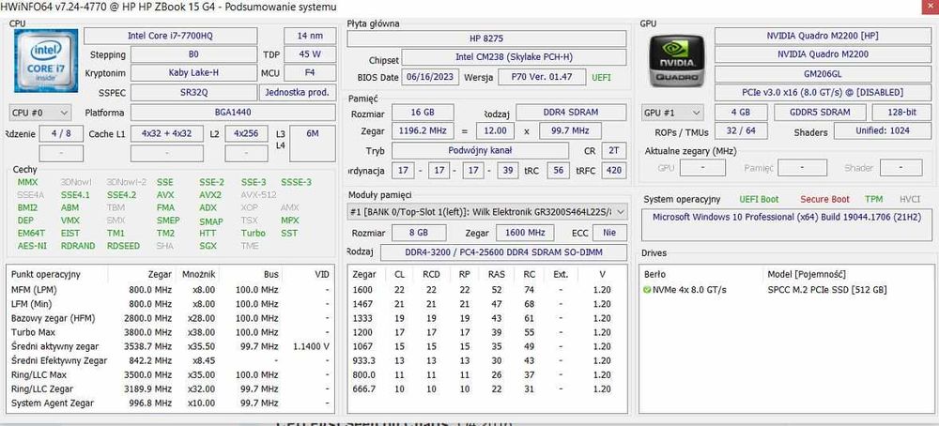
Task: Click the Microsoft Windows 10 Professional build field
Action: tap(786, 225)
